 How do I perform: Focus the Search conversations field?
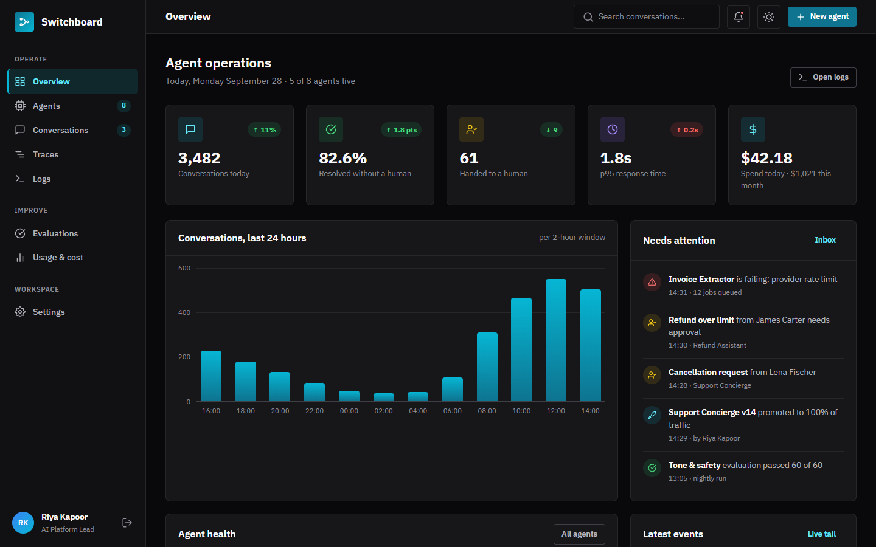647,17
